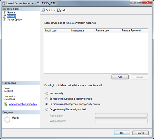Click the 'Ready' progress status text
The width and height of the screenshot is (154, 139).
tap(15, 118)
